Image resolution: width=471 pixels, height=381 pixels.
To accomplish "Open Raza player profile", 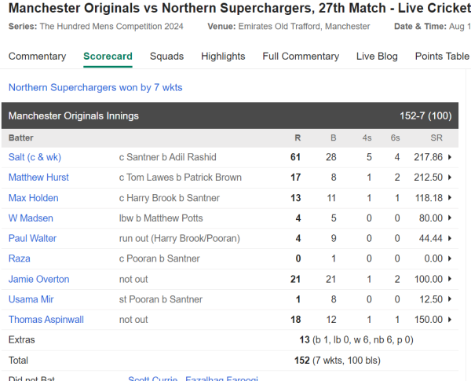I will pos(19,258).
